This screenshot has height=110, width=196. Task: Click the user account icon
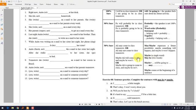pos(194,4)
